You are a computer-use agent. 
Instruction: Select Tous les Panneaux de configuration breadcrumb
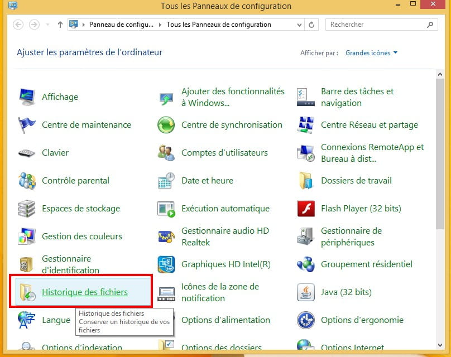(x=219, y=25)
